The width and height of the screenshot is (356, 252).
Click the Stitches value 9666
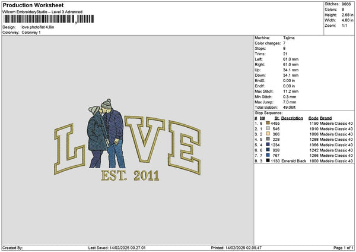347,4
